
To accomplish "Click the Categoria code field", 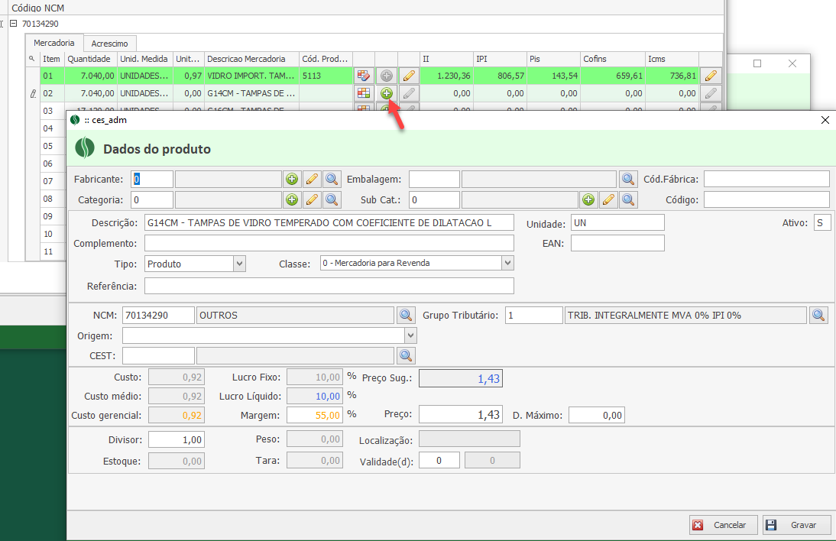I will (x=152, y=200).
